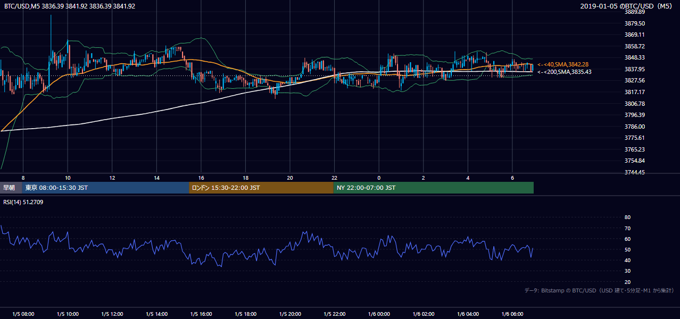Click the 1/5 22:00 time label
The image size is (680, 319).
point(335,314)
